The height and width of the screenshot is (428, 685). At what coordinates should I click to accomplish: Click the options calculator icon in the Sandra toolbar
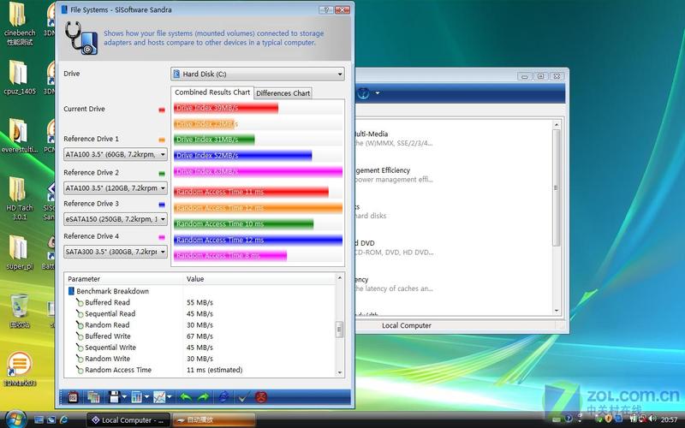(x=73, y=397)
